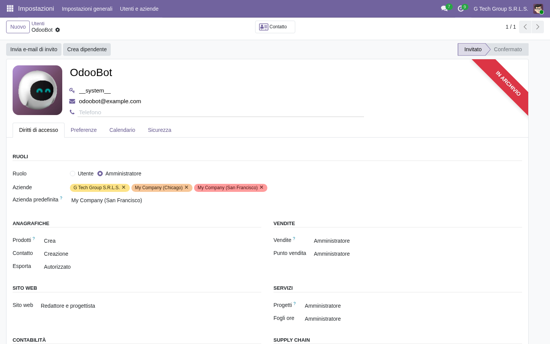The height and width of the screenshot is (344, 550).
Task: Click the __system__ login field
Action: pos(221,91)
